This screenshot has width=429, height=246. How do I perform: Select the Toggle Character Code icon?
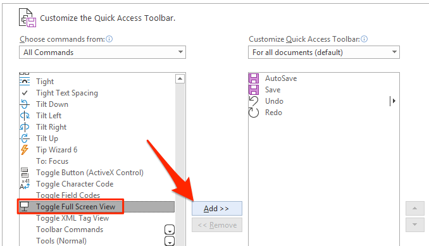tap(25, 184)
